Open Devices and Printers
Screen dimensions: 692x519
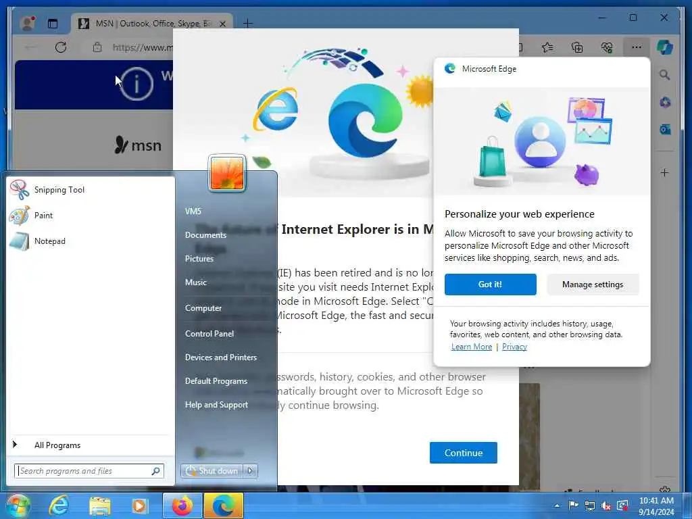point(221,357)
